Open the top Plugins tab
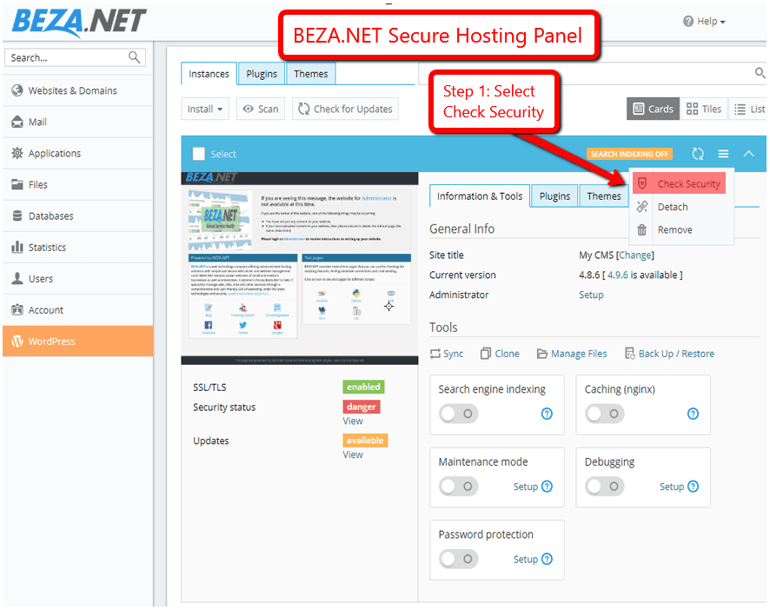The width and height of the screenshot is (770, 610). pyautogui.click(x=262, y=74)
